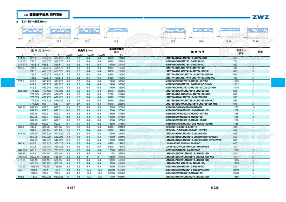Click bearing code LM278849D/LM278810-LM278810D-XRS
Screen dimensions: 286x202
pos(188,94)
